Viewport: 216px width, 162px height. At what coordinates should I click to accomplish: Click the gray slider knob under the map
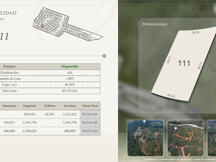[x=104, y=56]
